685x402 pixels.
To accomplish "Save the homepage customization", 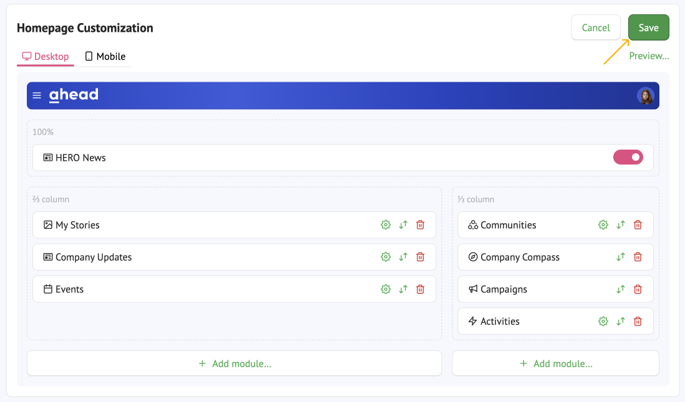I will (x=648, y=27).
